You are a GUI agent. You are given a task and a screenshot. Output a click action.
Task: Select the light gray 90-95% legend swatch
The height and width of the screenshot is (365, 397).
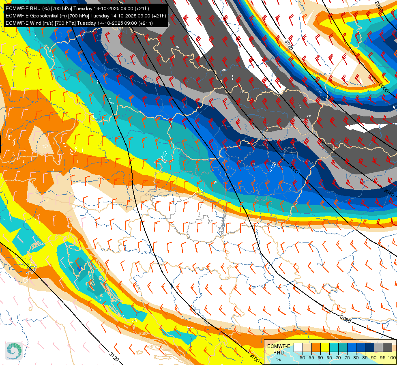pos(378,348)
